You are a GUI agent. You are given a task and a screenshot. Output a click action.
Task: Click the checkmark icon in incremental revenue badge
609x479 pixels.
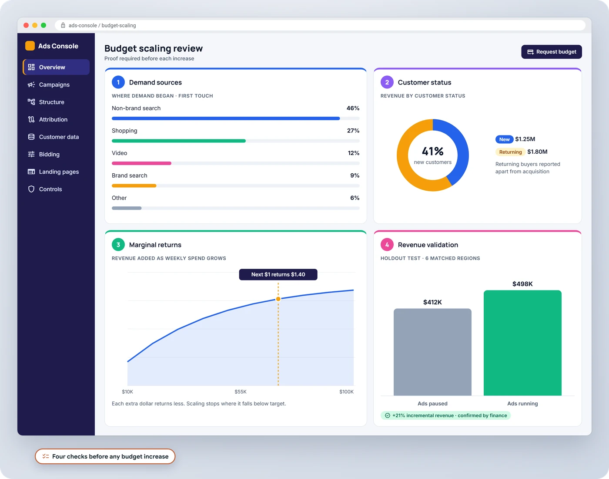click(x=388, y=415)
